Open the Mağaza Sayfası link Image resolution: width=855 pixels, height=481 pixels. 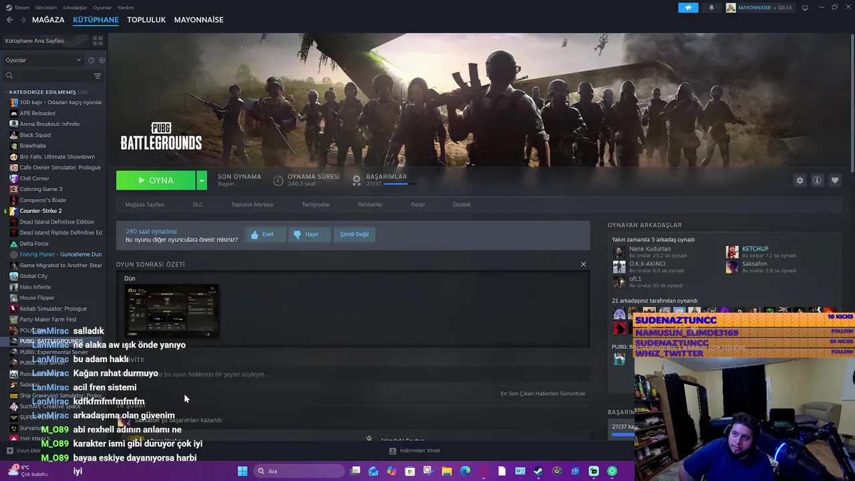[145, 204]
